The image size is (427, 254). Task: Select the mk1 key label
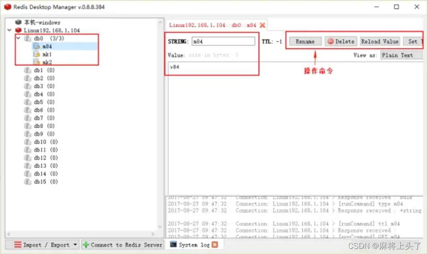[47, 54]
